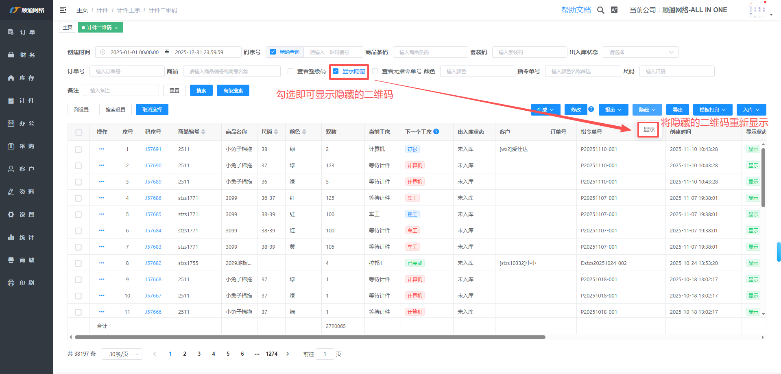This screenshot has height=374, width=781.
Task: Open the 统计 statistics sidebar icon
Action: (x=11, y=237)
